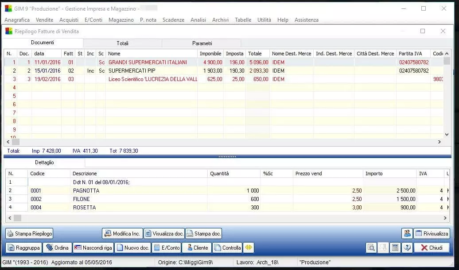Sort by the Totale column header
The height and width of the screenshot is (270, 459).
pyautogui.click(x=255, y=54)
